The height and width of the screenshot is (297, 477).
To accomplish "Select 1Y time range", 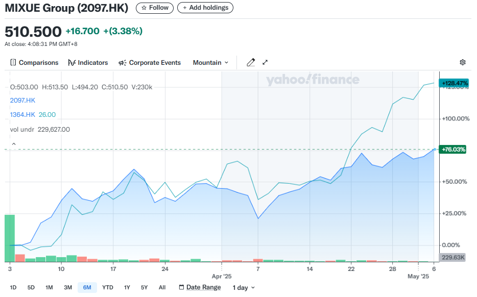I will (127, 287).
